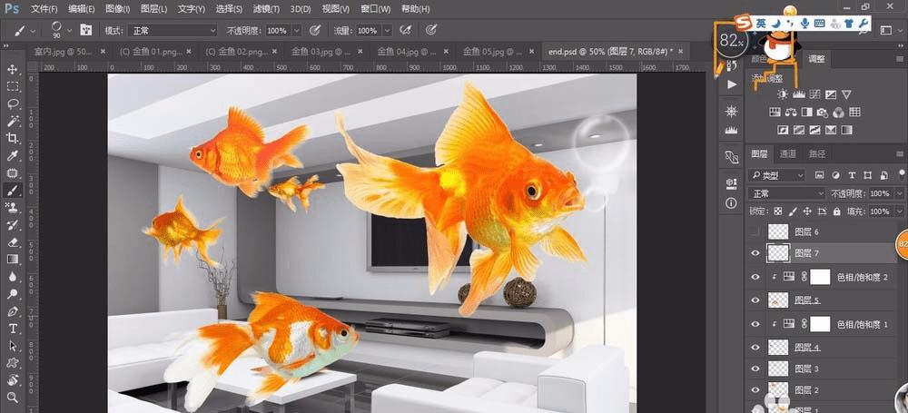Open the 滤镜(T) menu
This screenshot has width=908, height=413.
[267, 9]
